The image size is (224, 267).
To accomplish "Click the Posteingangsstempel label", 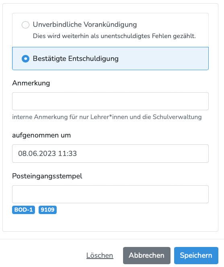I will (47, 176).
